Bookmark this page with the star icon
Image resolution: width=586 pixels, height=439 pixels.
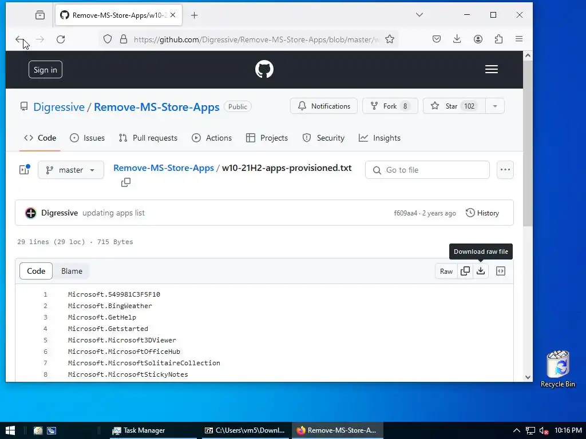(389, 39)
